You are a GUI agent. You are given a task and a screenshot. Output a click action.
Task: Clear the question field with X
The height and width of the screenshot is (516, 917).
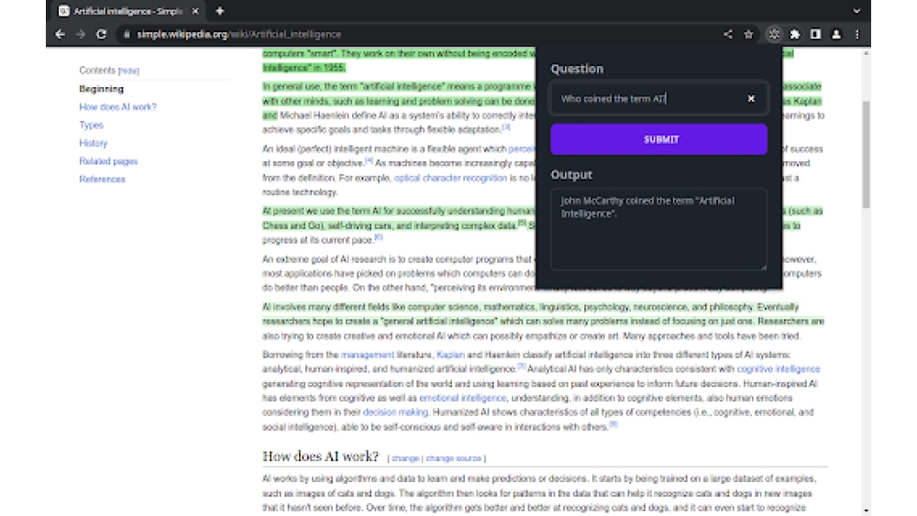point(752,99)
